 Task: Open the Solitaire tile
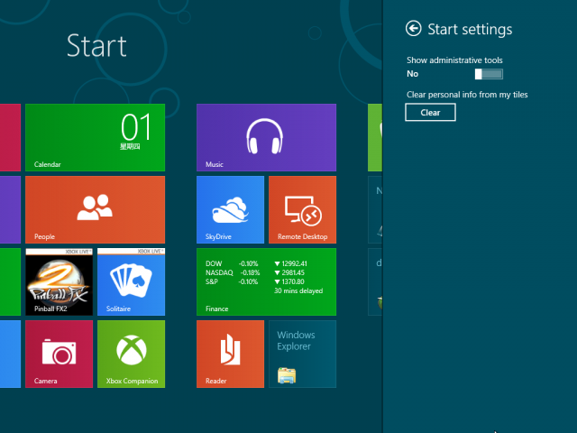point(131,281)
